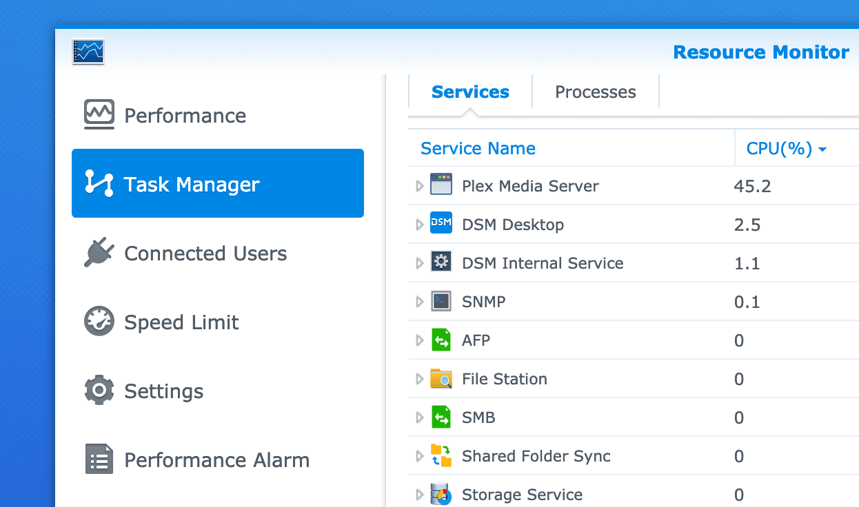Click the Resource Monitor window title
This screenshot has width=859, height=507.
pyautogui.click(x=761, y=52)
